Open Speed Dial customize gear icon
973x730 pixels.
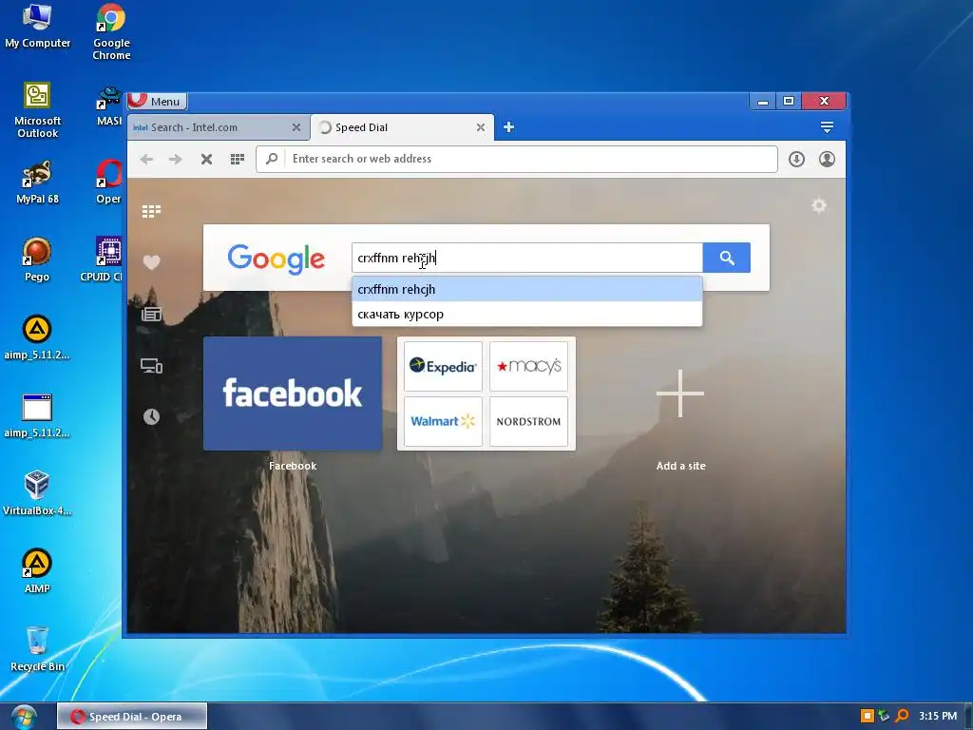click(x=819, y=205)
